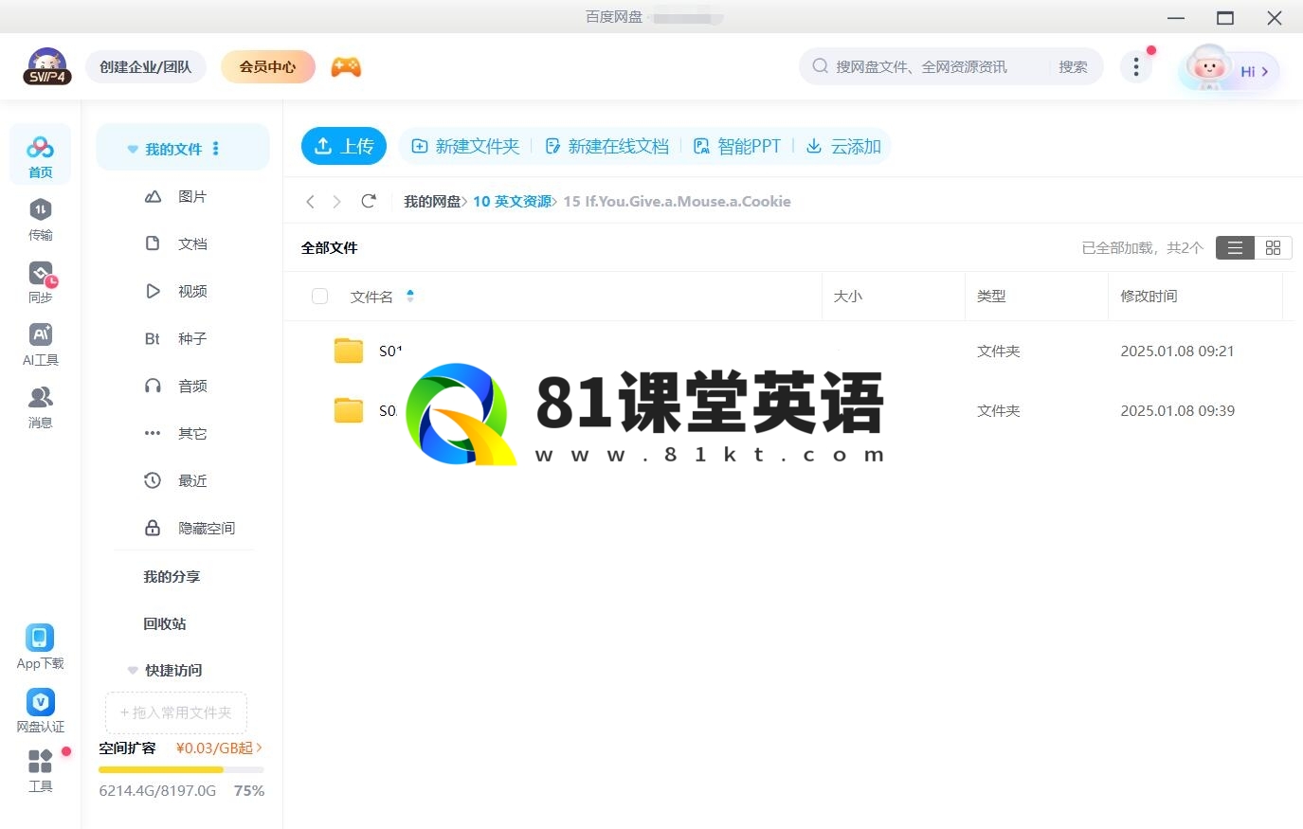The width and height of the screenshot is (1303, 829).
Task: Open the game controller icon
Action: (x=346, y=67)
